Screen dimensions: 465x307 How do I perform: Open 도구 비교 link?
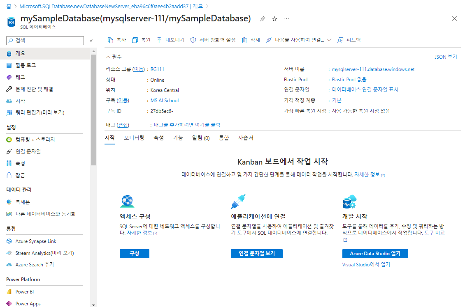click(x=435, y=233)
